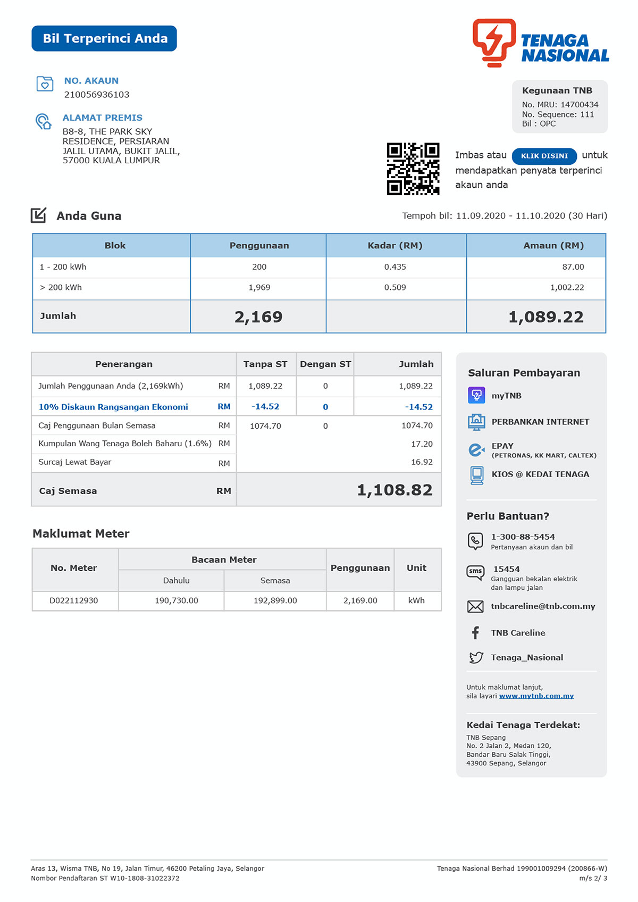
Task: Click the Tenaga Nasional logo
Action: pos(540,44)
